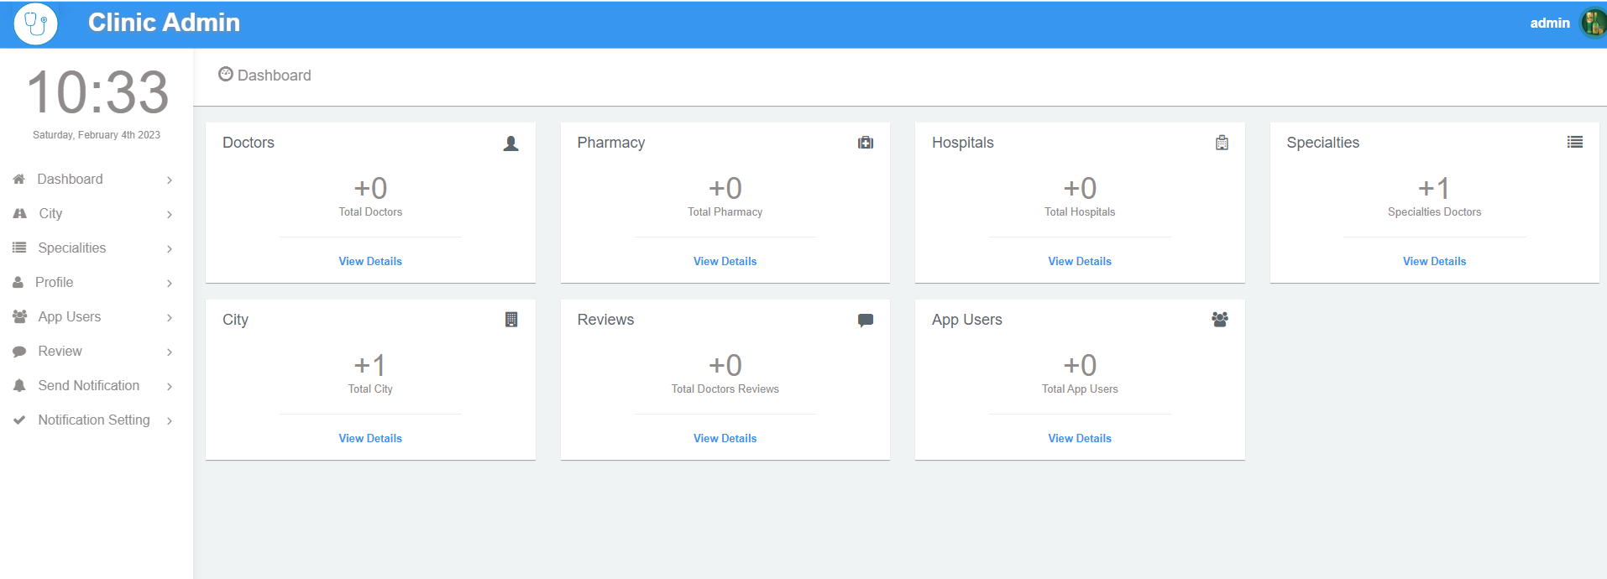The height and width of the screenshot is (579, 1607).
Task: Click the bell icon beside Send Notification
Action: pos(19,385)
